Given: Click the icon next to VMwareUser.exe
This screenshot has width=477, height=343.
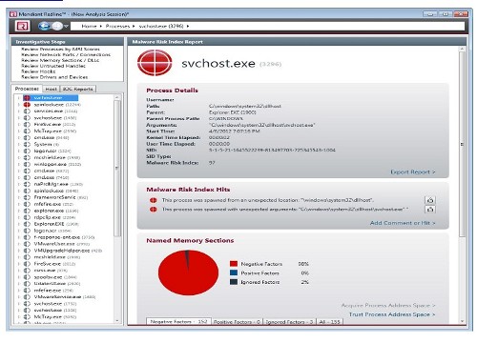Looking at the screenshot, I should [27, 244].
